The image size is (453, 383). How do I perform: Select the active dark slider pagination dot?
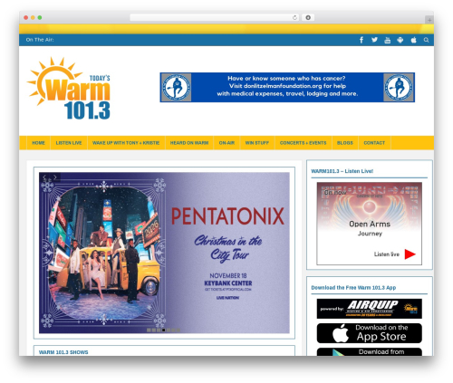[x=164, y=330]
